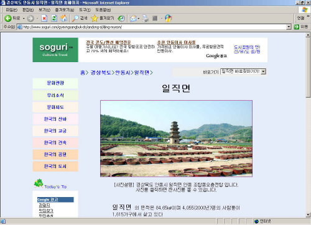Open the Back button history dropdown arrow

pos(24,19)
